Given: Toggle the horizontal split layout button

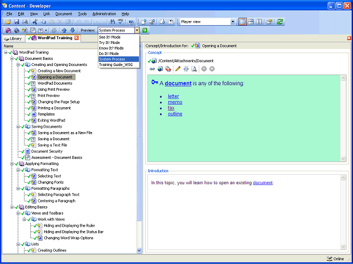Looking at the screenshot, I should pyautogui.click(x=251, y=22).
